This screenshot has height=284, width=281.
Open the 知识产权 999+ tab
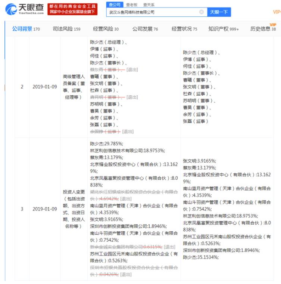coord(224,29)
